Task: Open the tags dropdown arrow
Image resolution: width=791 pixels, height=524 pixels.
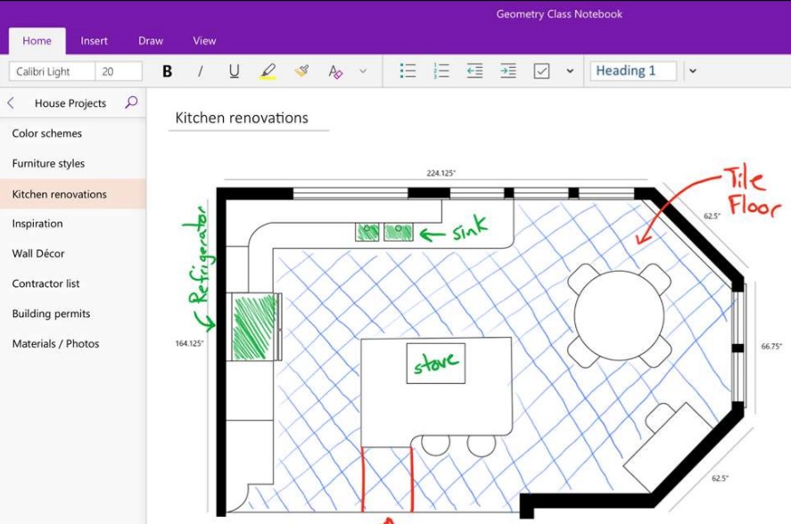Action: [570, 71]
